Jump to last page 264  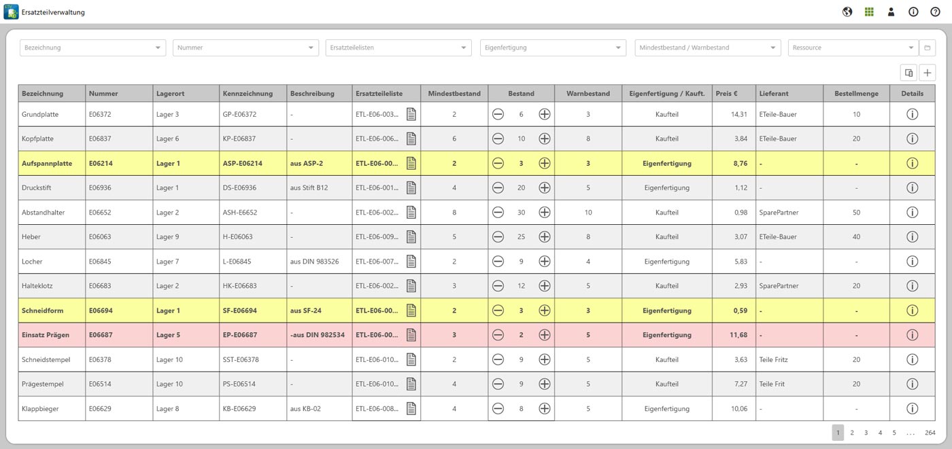930,433
